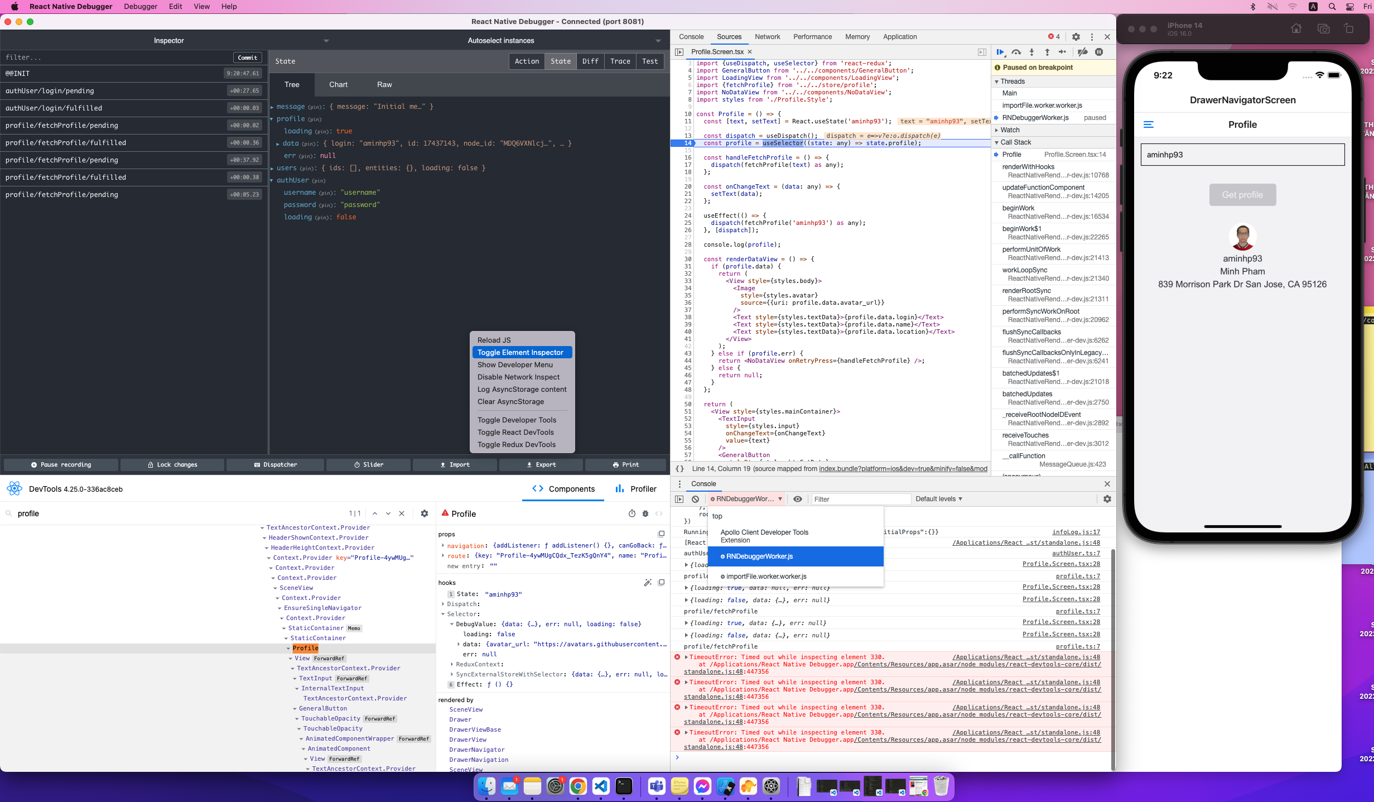The height and width of the screenshot is (802, 1374).
Task: Open DevTools three-dot customize menu
Action: coord(1092,37)
